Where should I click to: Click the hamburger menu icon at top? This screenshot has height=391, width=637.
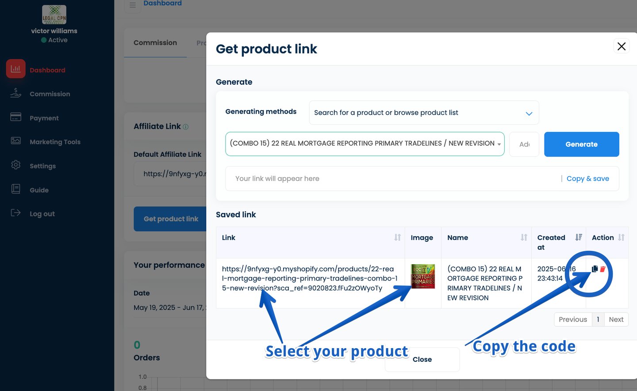click(x=133, y=5)
